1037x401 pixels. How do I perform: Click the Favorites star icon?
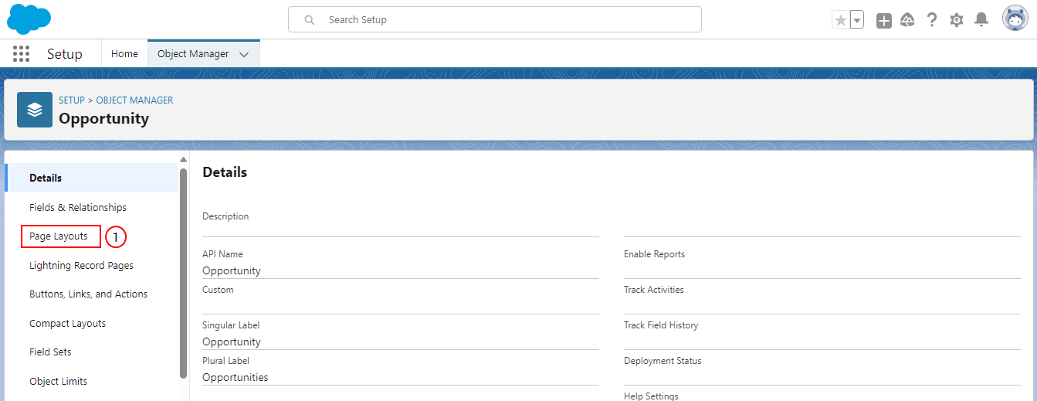click(x=840, y=20)
